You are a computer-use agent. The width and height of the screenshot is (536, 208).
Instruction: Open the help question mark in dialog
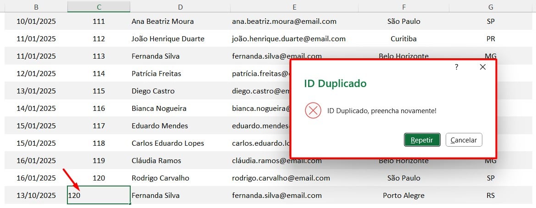point(456,67)
